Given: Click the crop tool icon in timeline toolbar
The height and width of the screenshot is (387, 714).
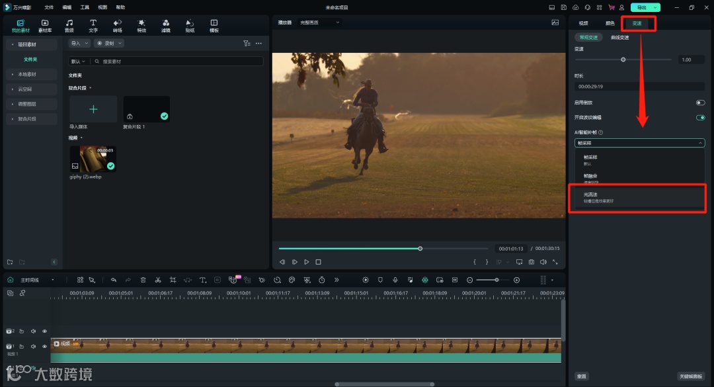Looking at the screenshot, I should click(173, 280).
